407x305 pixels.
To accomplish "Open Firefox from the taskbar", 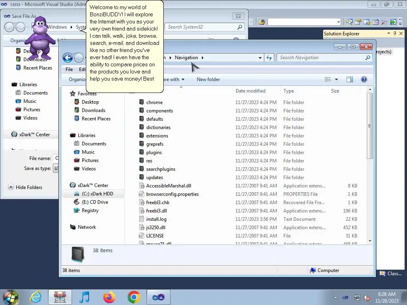I will [x=109, y=297].
